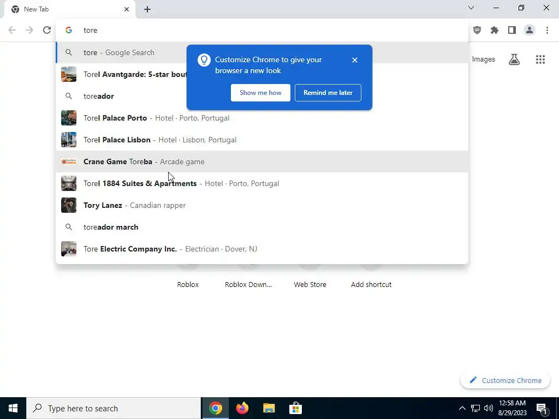Click Show me how button
This screenshot has height=419, width=559.
coord(260,93)
